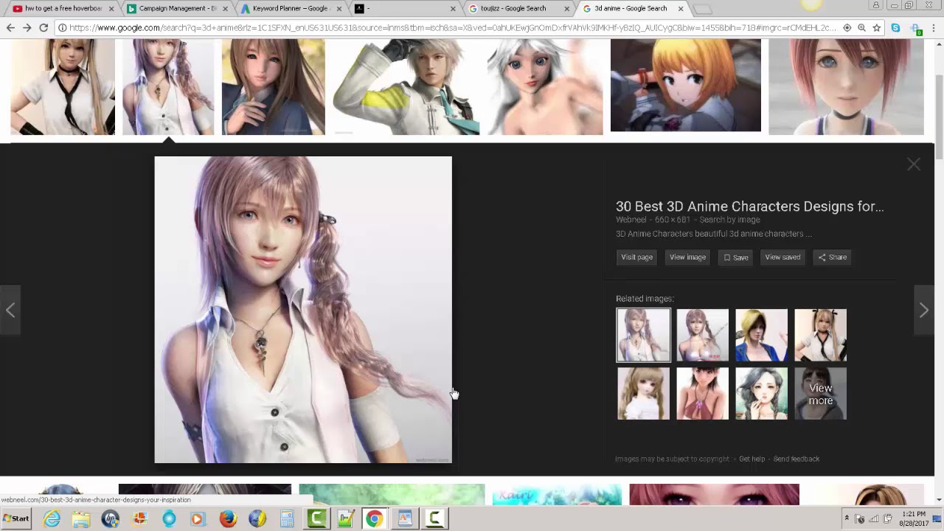Image resolution: width=944 pixels, height=531 pixels.
Task: Select related image of girl in pink top
Action: click(702, 394)
